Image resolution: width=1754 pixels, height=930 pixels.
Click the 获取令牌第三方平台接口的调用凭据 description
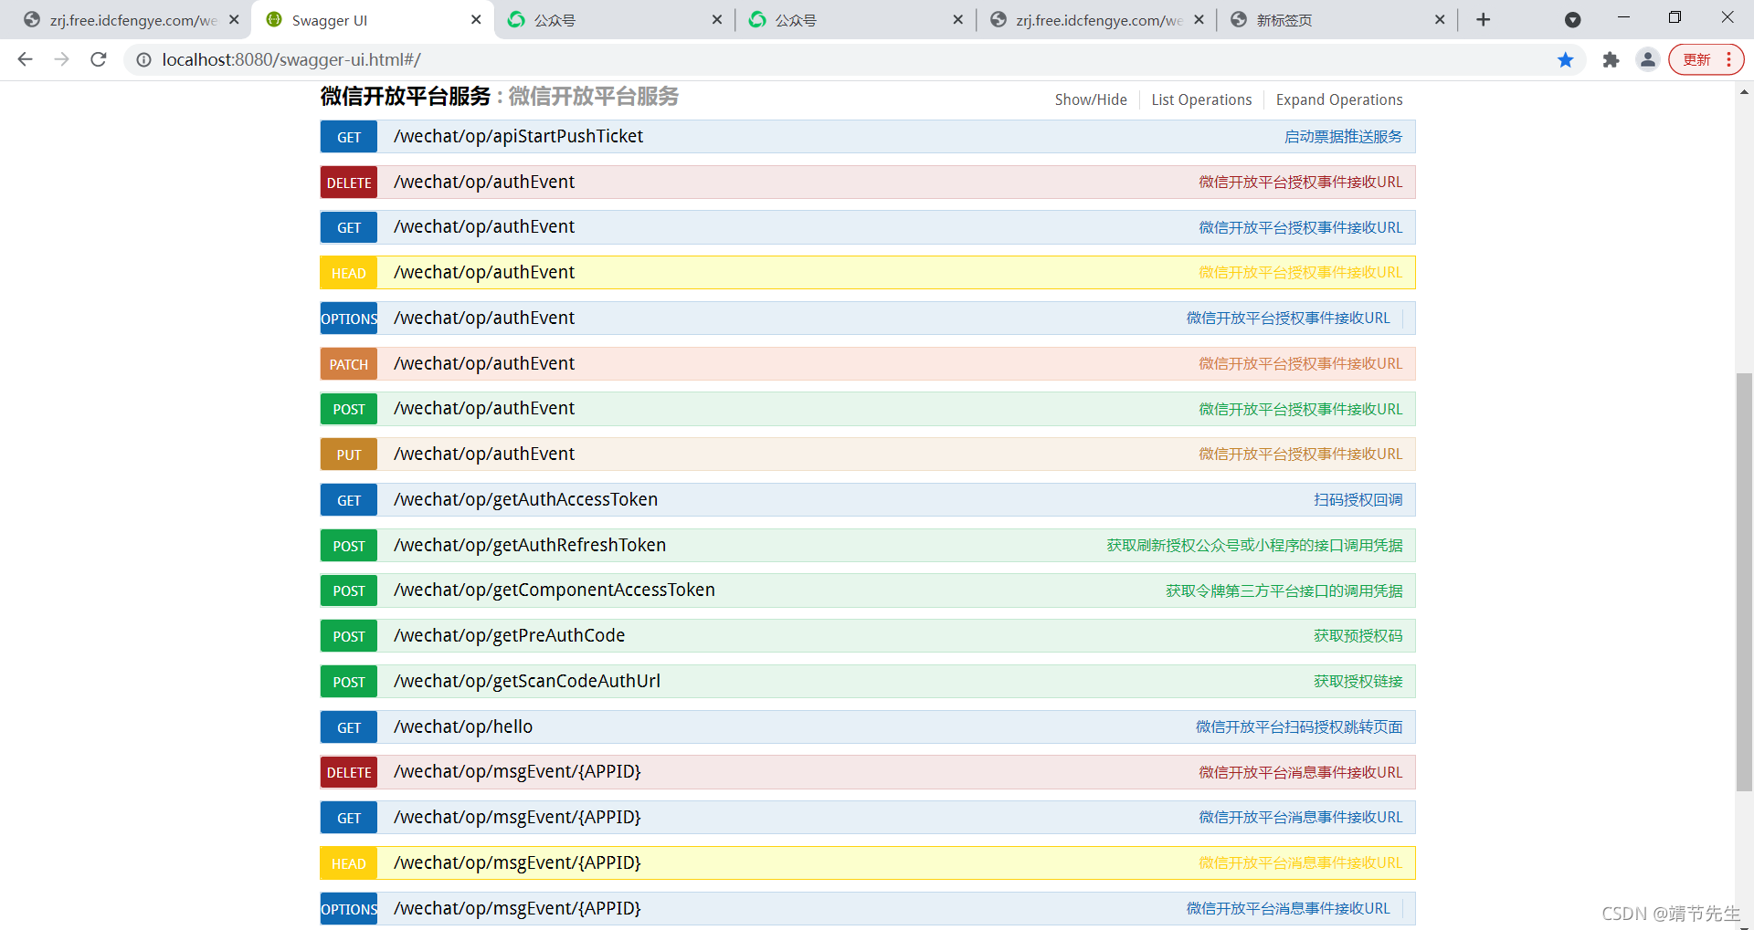[1284, 590]
